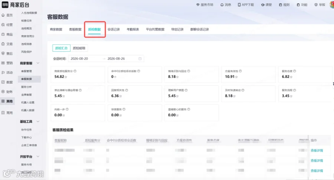Collapse the 基础工具 sidebar section

coord(38,121)
